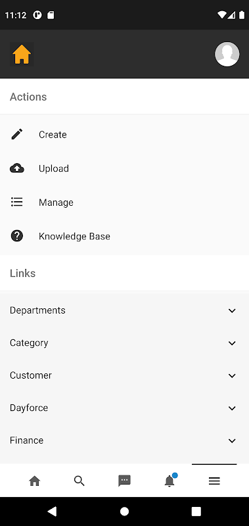Open the user profile avatar
This screenshot has height=526, width=249.
pos(227,54)
